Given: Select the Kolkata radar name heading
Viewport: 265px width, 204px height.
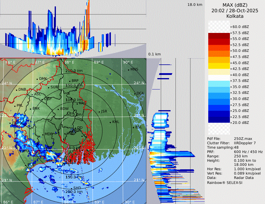Looking at the screenshot, I should pyautogui.click(x=235, y=16).
